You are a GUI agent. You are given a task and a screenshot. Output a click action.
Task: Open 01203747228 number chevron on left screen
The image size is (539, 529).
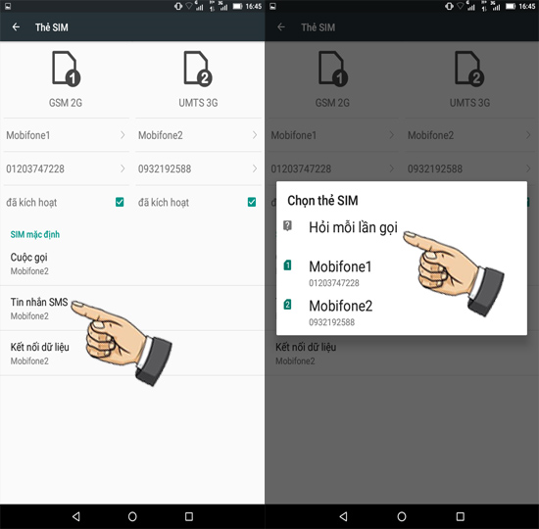(122, 168)
